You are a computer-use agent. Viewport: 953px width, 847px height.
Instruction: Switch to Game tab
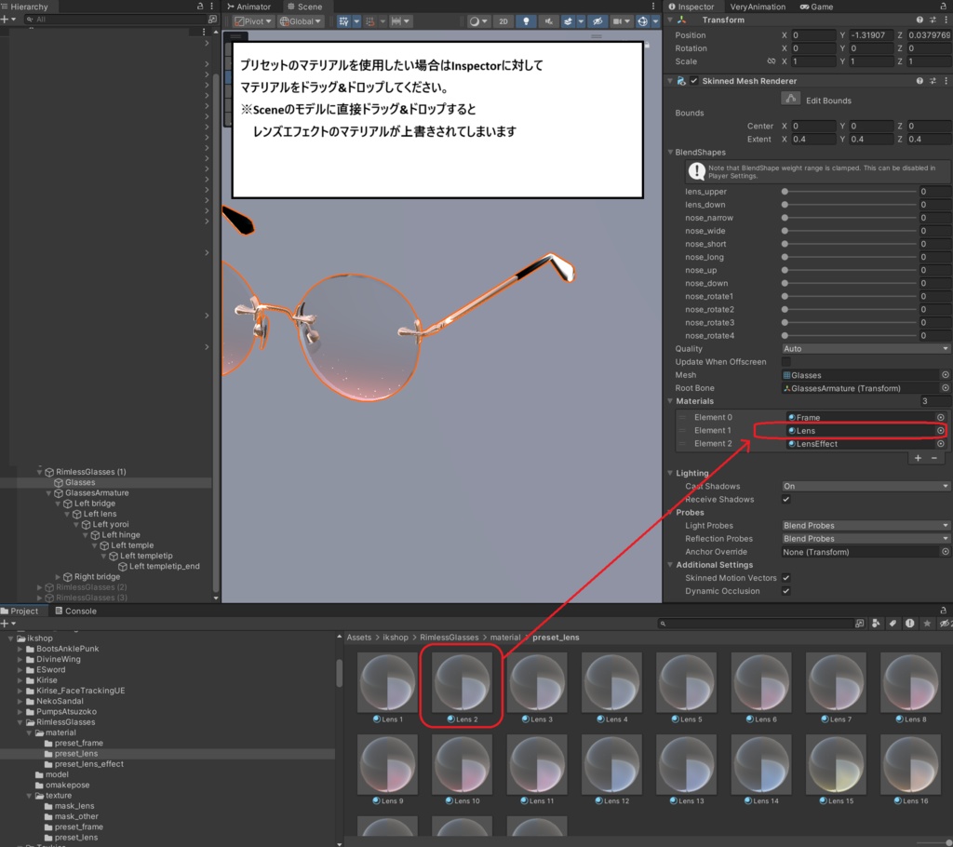pyautogui.click(x=816, y=7)
